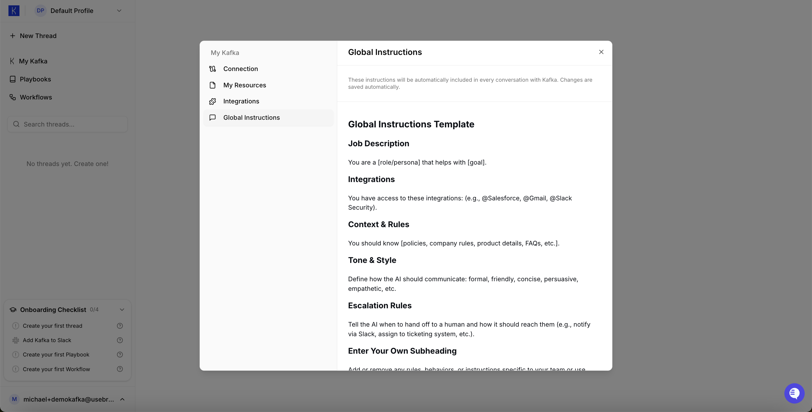Click the Search threads input field
The width and height of the screenshot is (812, 412).
click(x=67, y=124)
